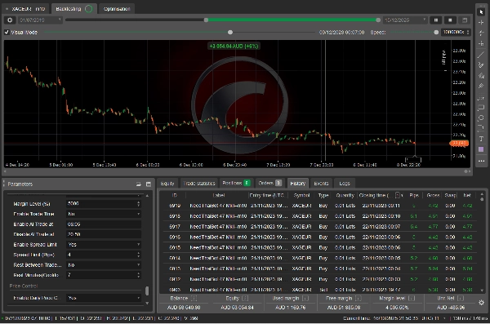Sort history by Symbol column header
Screen dimensions: 490x324
click(301, 195)
